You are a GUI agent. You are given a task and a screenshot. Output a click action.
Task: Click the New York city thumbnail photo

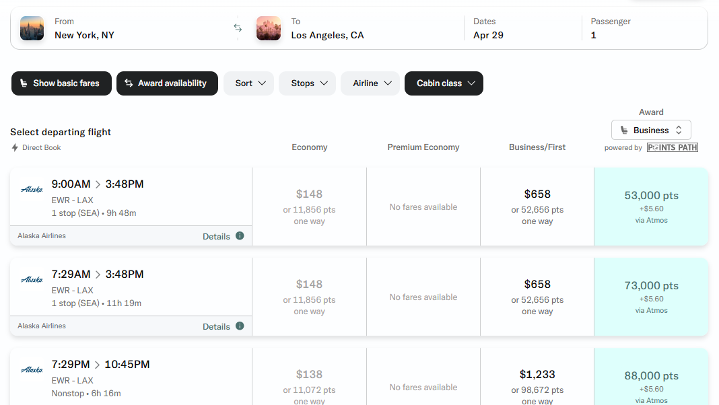[x=32, y=28]
